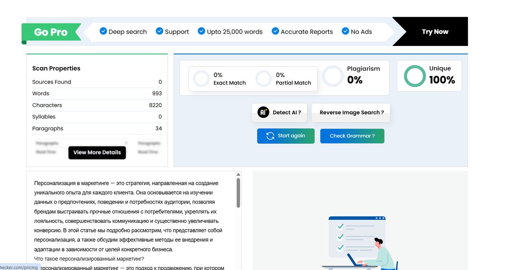This screenshot has height=270, width=506.
Task: Click the Unique 100% progress ring
Action: (x=414, y=76)
